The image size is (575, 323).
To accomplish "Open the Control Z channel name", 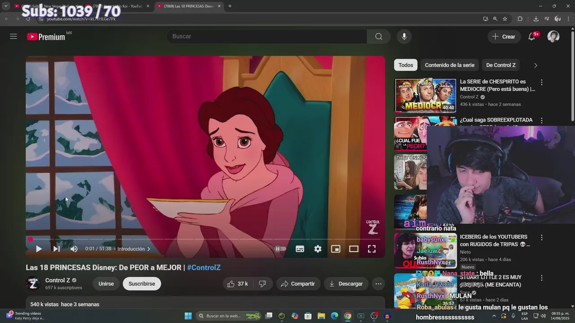I will 57,280.
